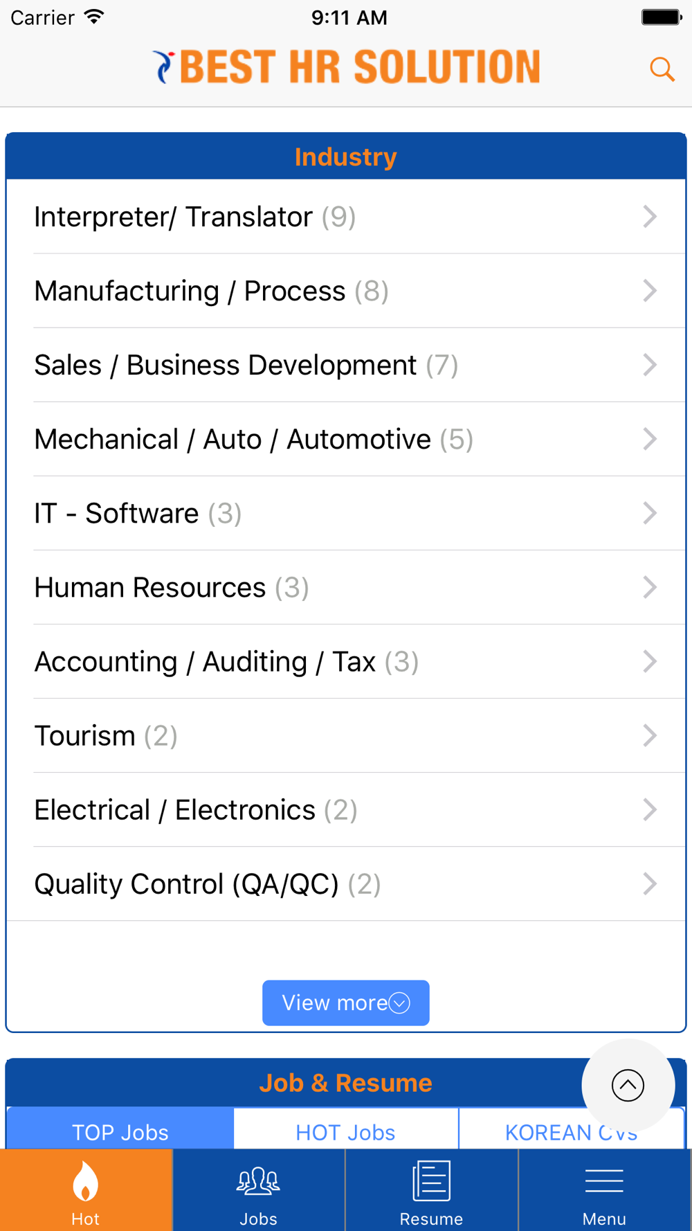
Task: Tap the scroll-to-top arrow button
Action: pyautogui.click(x=628, y=1085)
